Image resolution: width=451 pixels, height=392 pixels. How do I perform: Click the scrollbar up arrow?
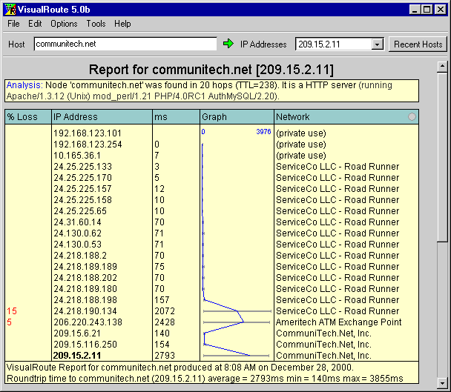coord(442,67)
